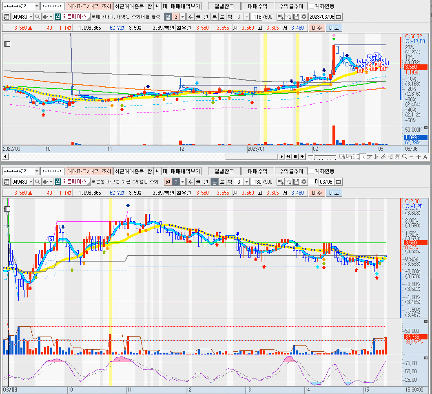Open 최근매매종목 in upper panel
The image size is (432, 394).
129,6
